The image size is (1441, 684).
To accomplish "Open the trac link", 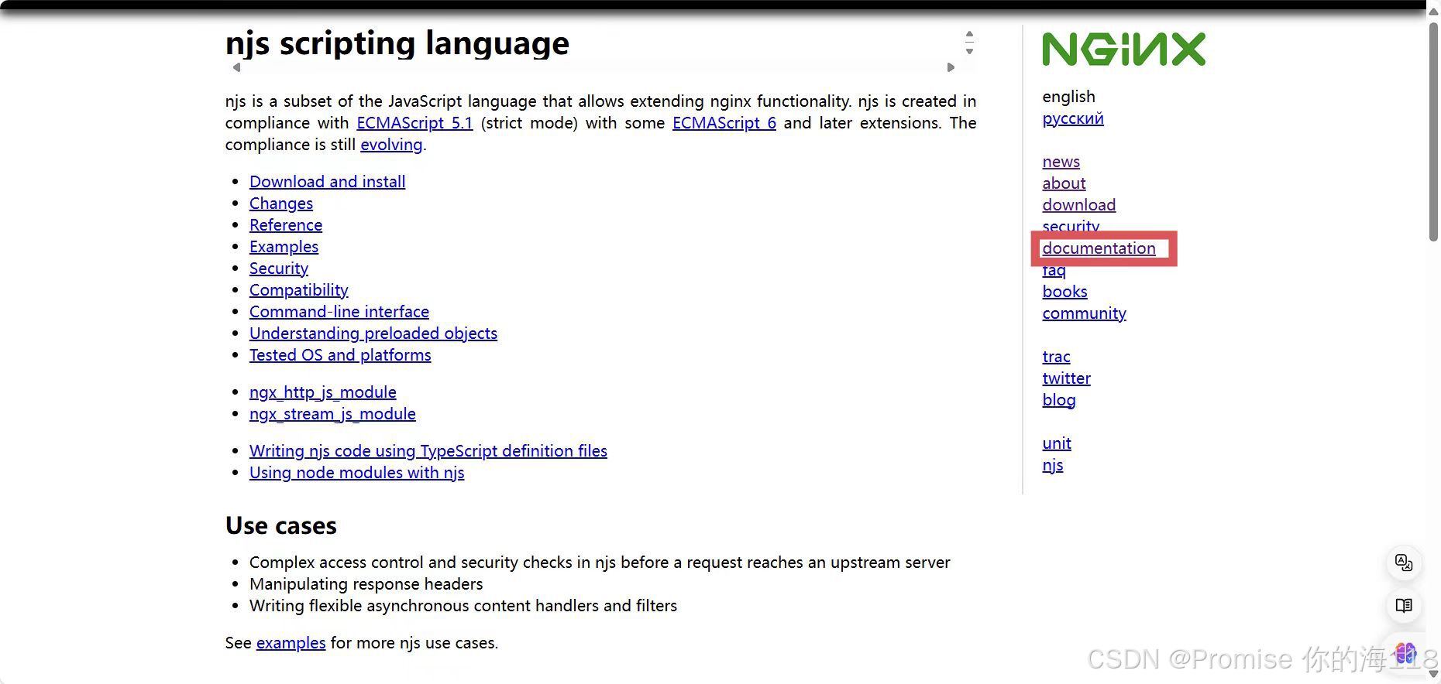I will pos(1056,357).
